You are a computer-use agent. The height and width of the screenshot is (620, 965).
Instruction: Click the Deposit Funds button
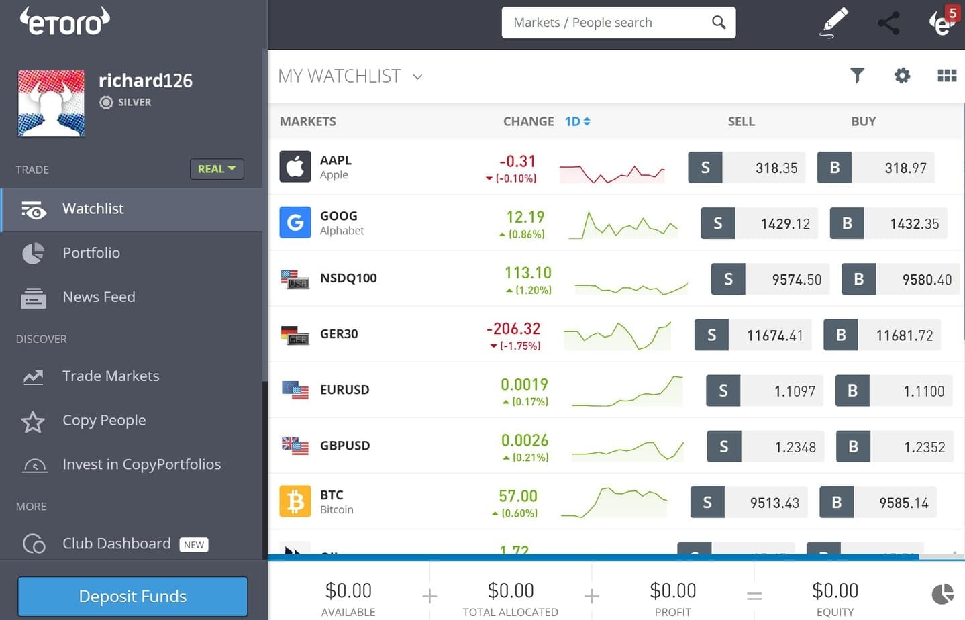click(132, 597)
